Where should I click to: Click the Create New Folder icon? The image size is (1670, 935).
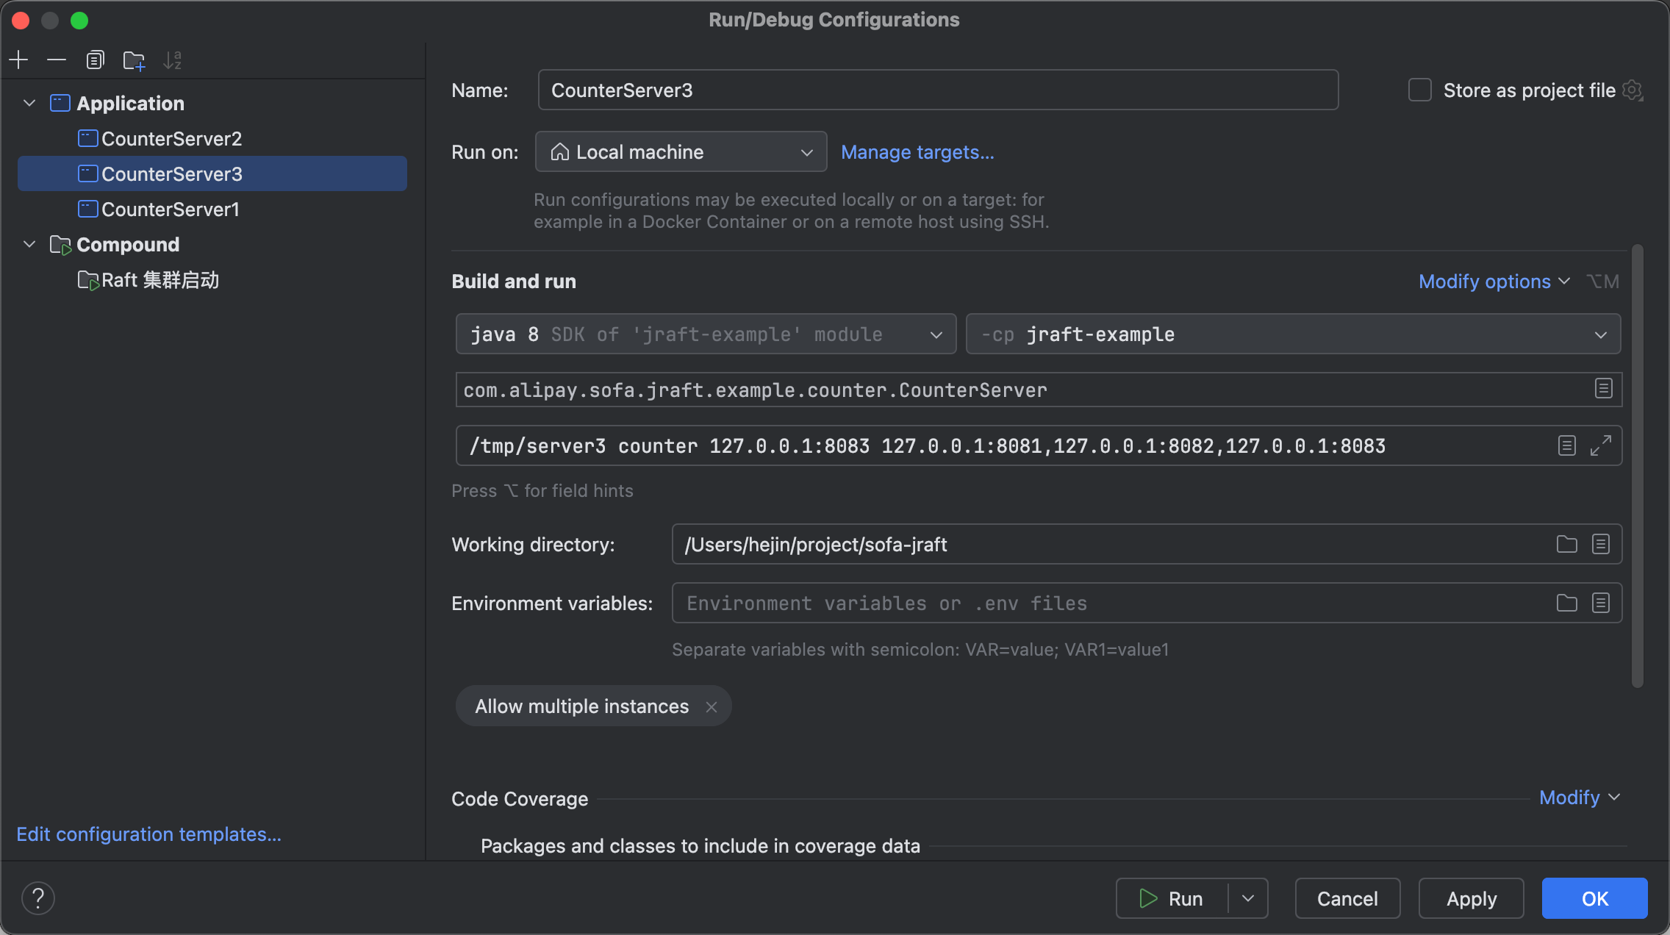[x=134, y=60]
